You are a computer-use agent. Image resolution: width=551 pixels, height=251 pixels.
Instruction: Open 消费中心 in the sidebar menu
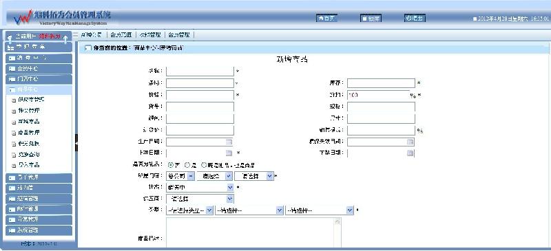[x=39, y=58]
